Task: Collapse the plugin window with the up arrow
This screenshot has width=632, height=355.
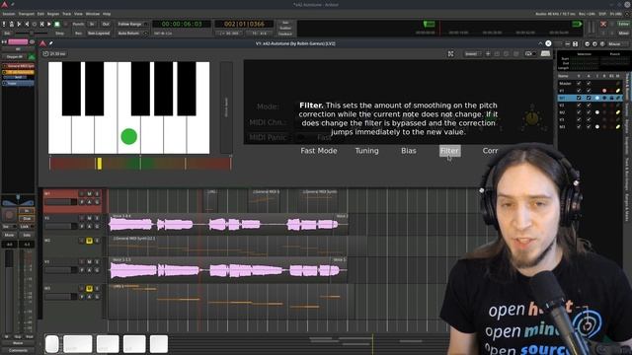Action: pyautogui.click(x=540, y=43)
